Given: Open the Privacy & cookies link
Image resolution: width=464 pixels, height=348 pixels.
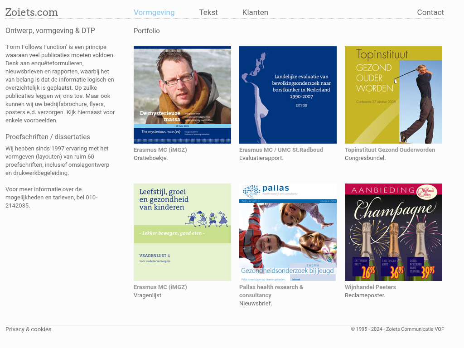Looking at the screenshot, I should 28,329.
